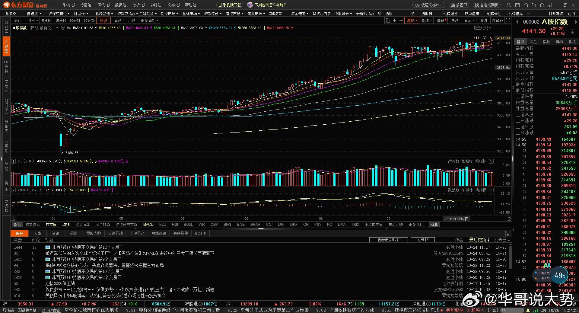This screenshot has height=313, width=579.
Task: Open the 5日 period dropdown
Action: coord(33,21)
